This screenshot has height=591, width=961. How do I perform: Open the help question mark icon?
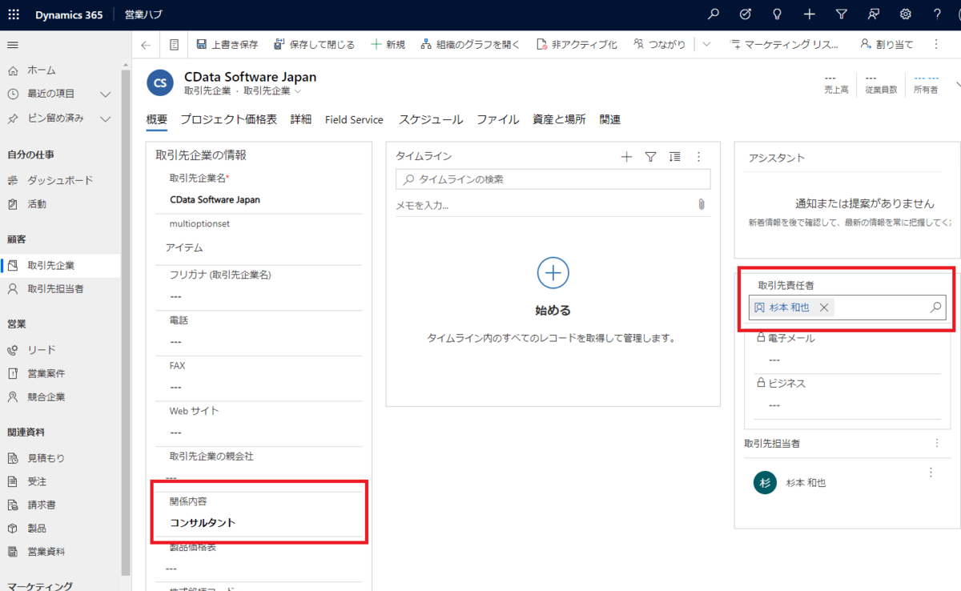[938, 14]
